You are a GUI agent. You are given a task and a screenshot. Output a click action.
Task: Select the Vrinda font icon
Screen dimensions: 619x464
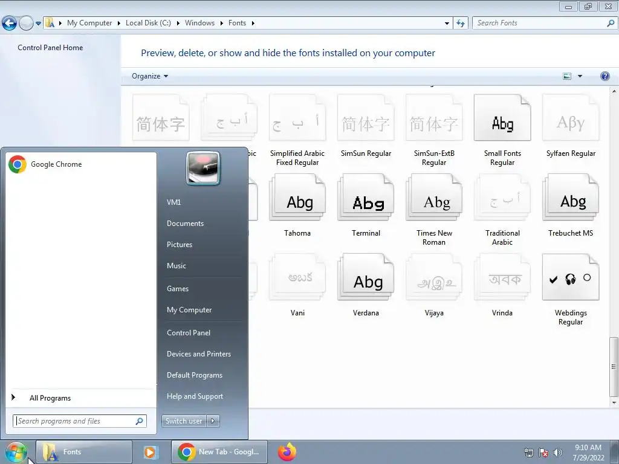click(x=502, y=277)
